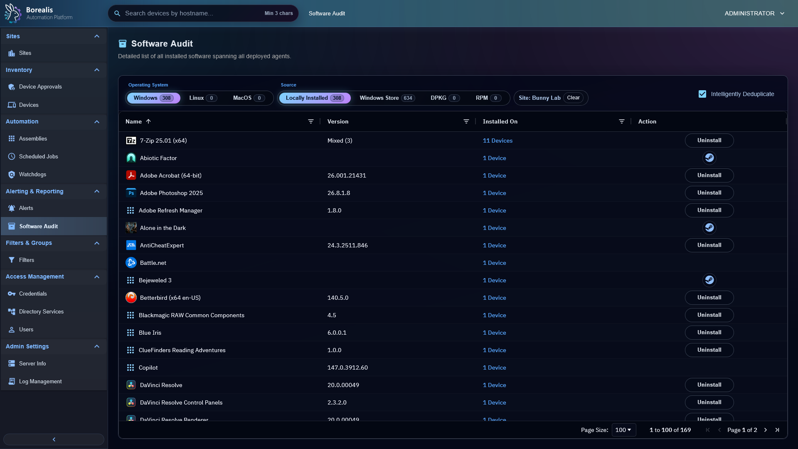The height and width of the screenshot is (449, 798).
Task: Click the Borealis rabbit logo
Action: (x=13, y=13)
